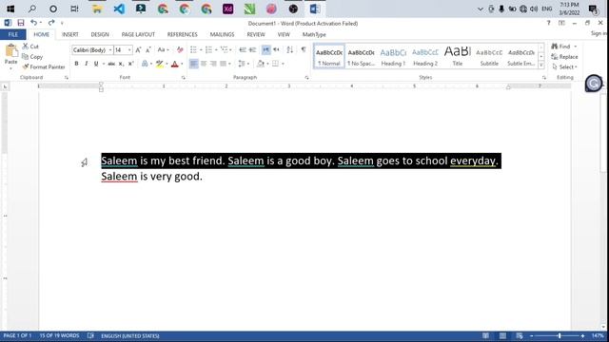Click the Replace button

(x=564, y=57)
